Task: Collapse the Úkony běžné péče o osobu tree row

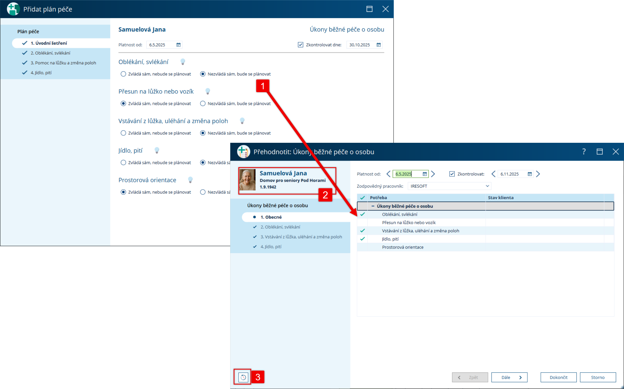Action: pyautogui.click(x=373, y=206)
